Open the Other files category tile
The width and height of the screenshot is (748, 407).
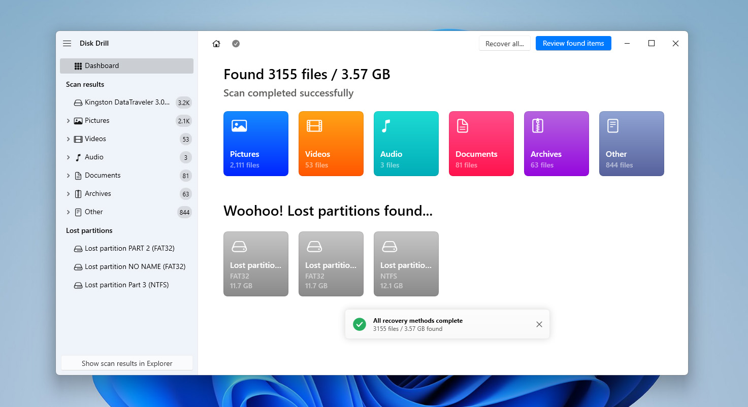632,144
